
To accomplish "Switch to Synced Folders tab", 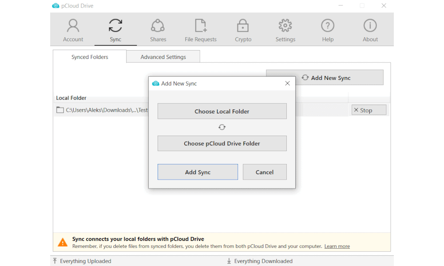I will (90, 57).
